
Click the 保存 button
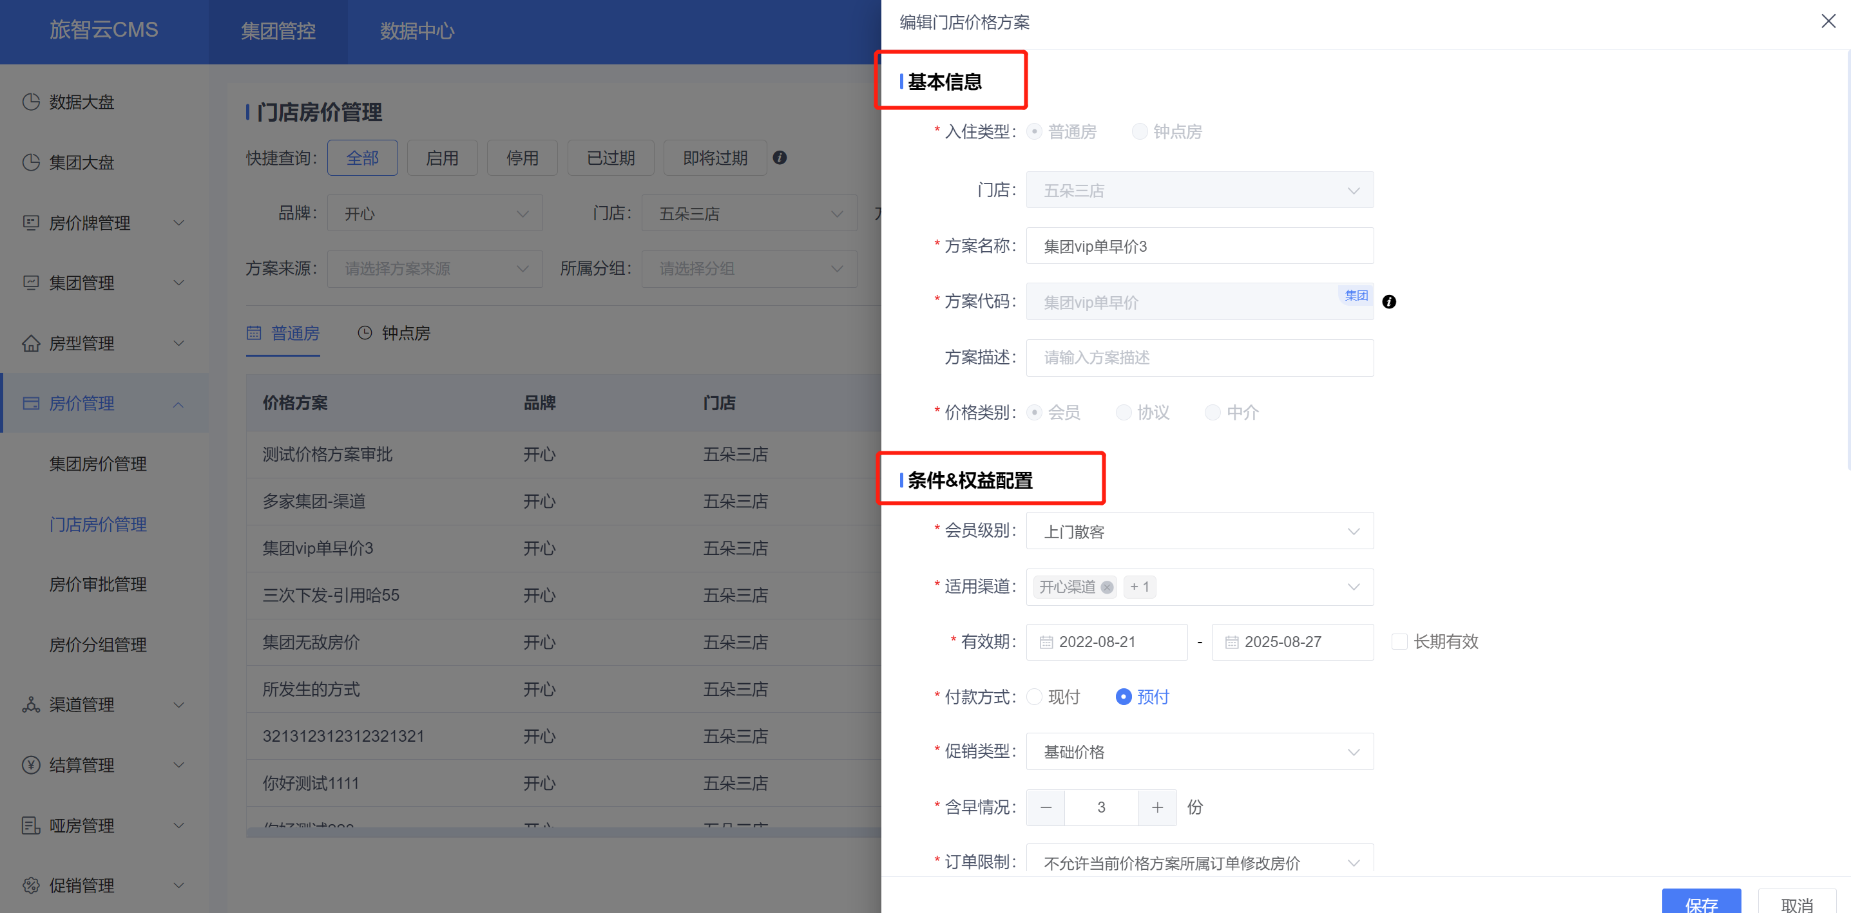click(x=1701, y=902)
